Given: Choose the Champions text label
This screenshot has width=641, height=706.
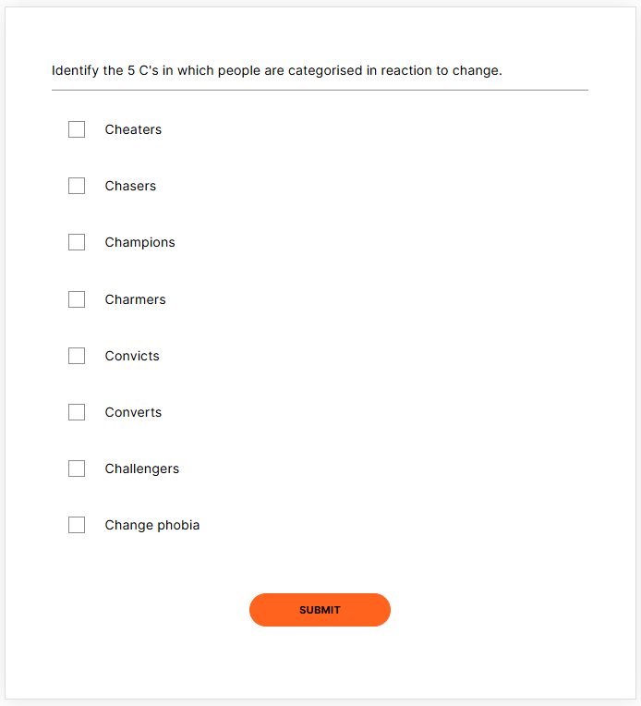Looking at the screenshot, I should click(x=139, y=242).
